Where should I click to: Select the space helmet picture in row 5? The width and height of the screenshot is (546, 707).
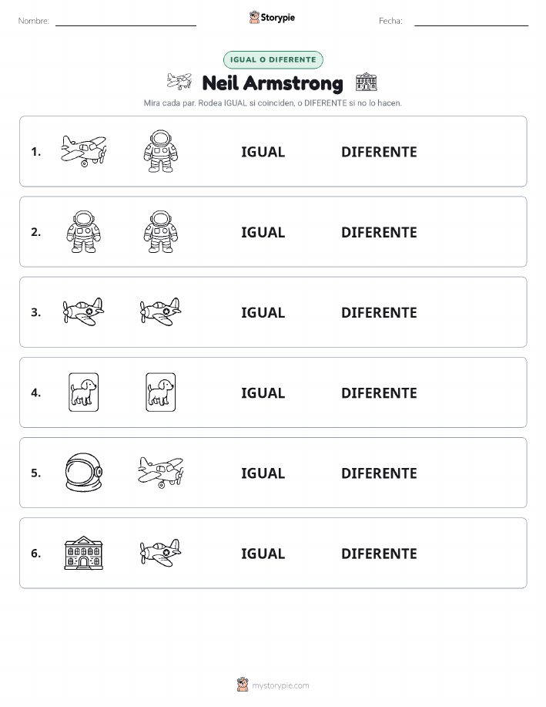84,472
